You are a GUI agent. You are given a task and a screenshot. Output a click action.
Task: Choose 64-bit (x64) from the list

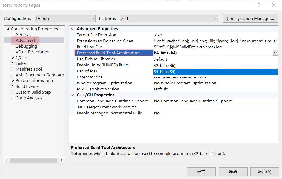[215, 72]
